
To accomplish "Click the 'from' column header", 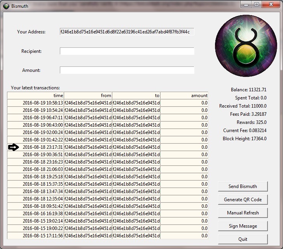I will tap(88, 96).
